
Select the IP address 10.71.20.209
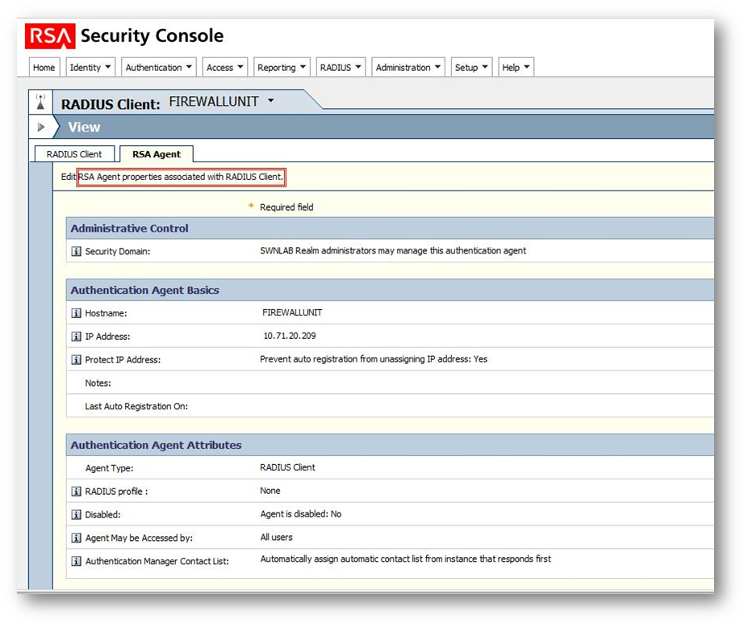(290, 336)
